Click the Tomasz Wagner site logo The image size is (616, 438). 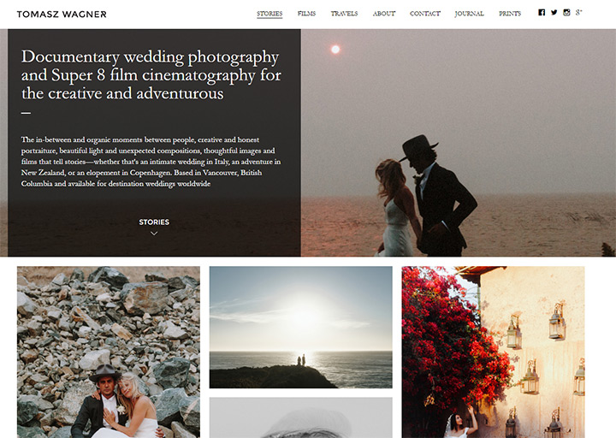(x=62, y=15)
